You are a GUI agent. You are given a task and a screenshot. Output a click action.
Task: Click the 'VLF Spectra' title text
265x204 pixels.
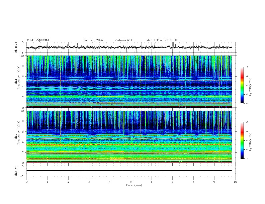[38, 40]
